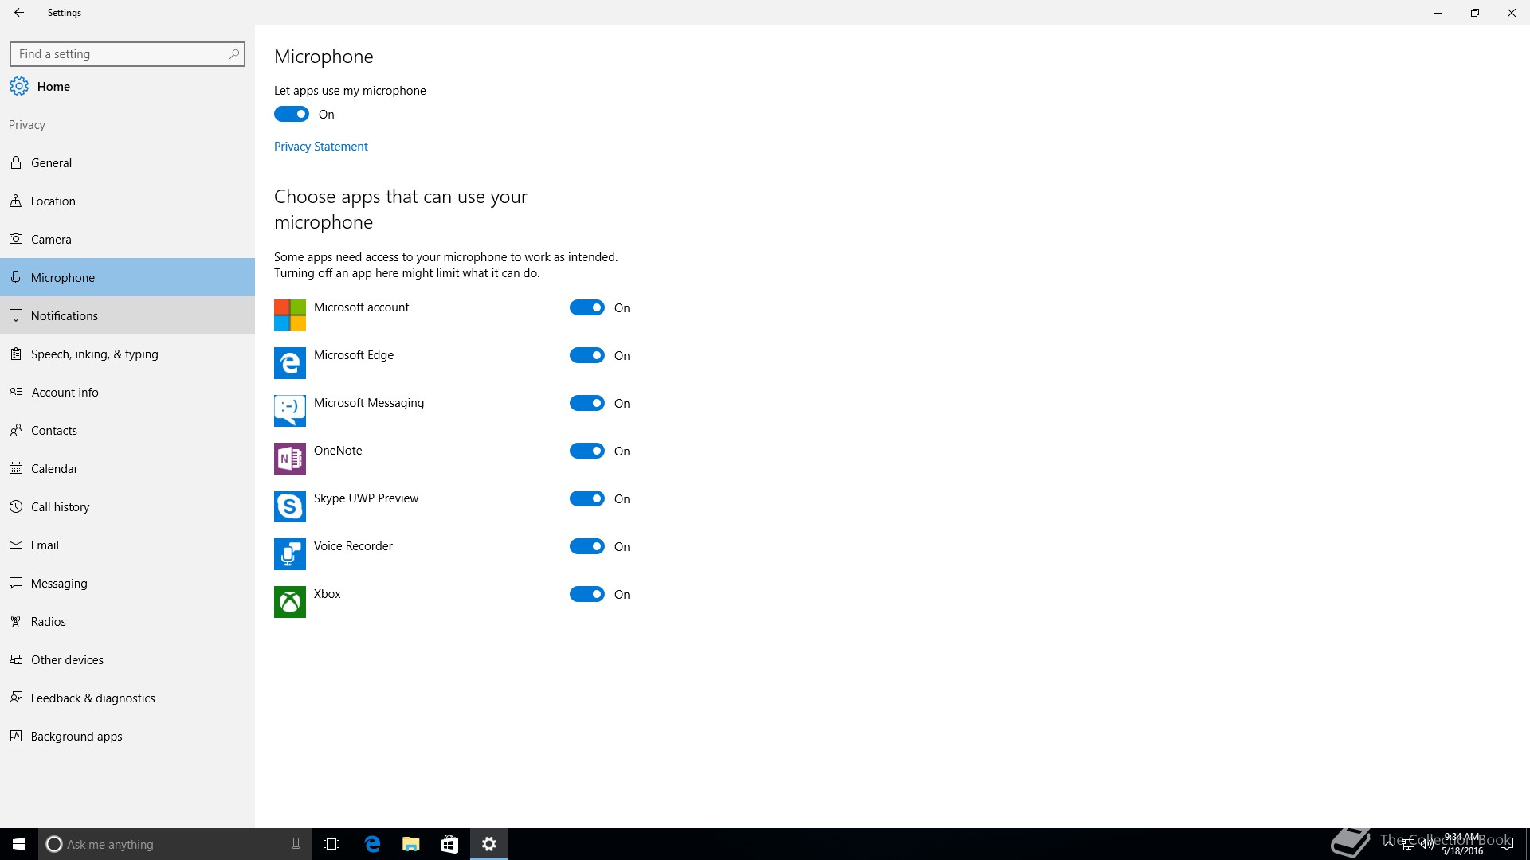Image resolution: width=1530 pixels, height=860 pixels.
Task: Disable microphone for Skype UWP Preview
Action: pyautogui.click(x=587, y=498)
